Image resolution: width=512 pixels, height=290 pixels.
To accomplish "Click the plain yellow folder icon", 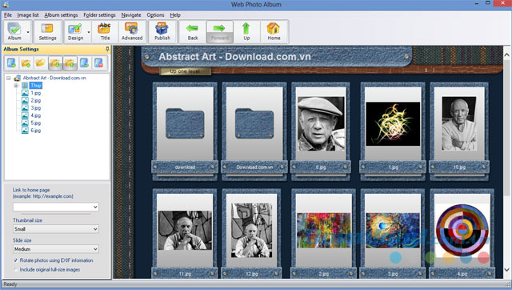I will [40, 62].
